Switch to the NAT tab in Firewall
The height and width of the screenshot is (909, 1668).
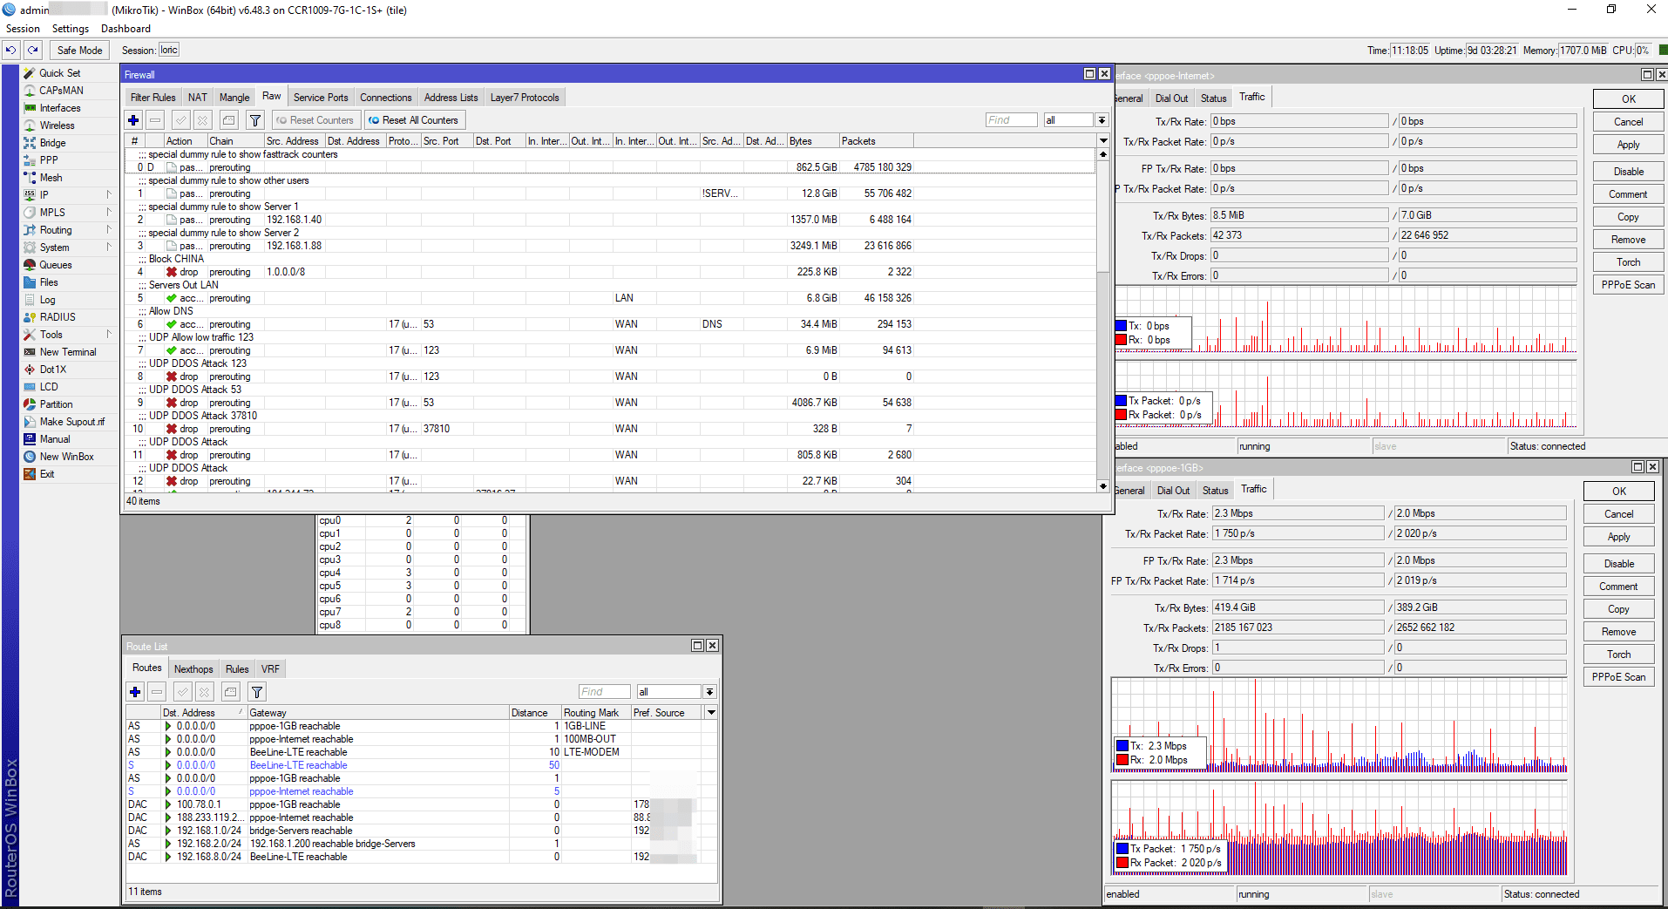click(198, 98)
